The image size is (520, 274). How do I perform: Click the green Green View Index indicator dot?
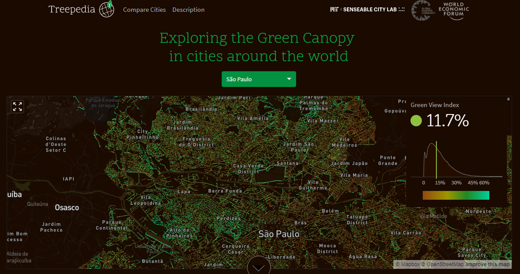coord(416,121)
